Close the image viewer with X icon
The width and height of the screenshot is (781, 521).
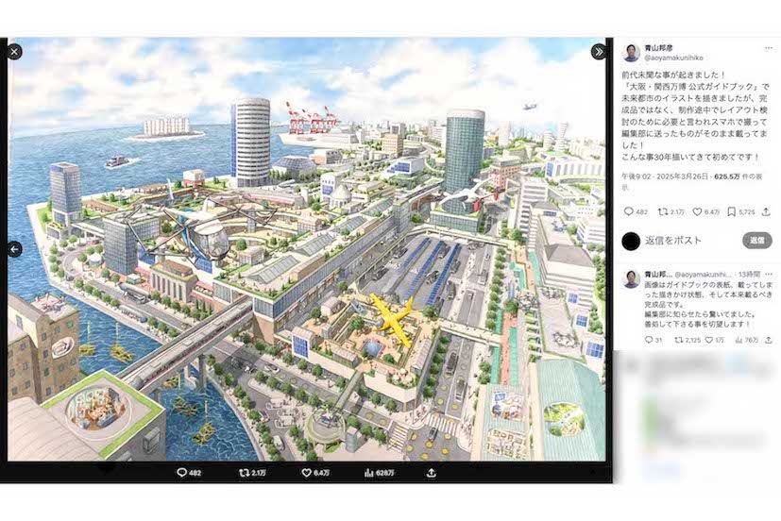tap(14, 51)
